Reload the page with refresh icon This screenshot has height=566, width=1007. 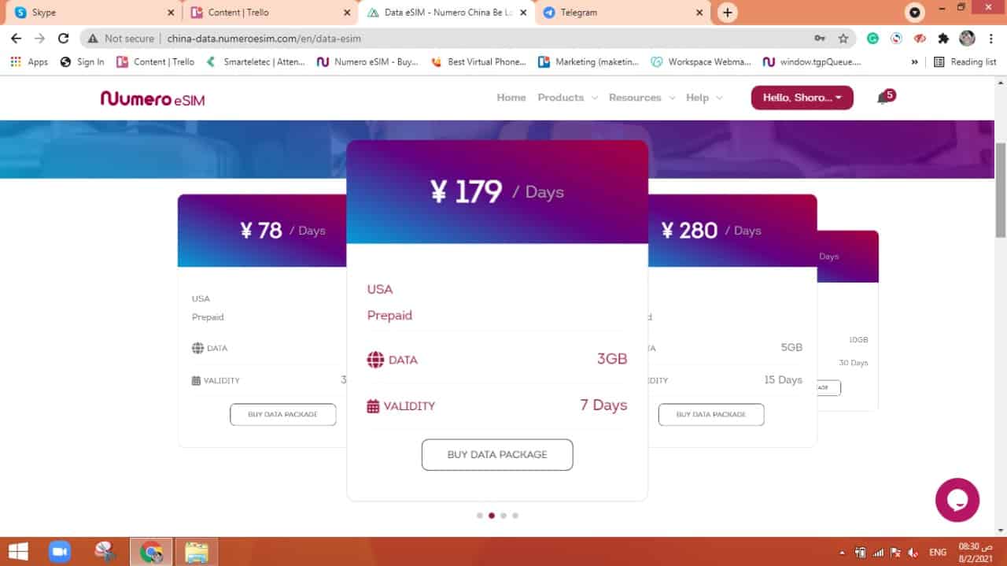(64, 38)
